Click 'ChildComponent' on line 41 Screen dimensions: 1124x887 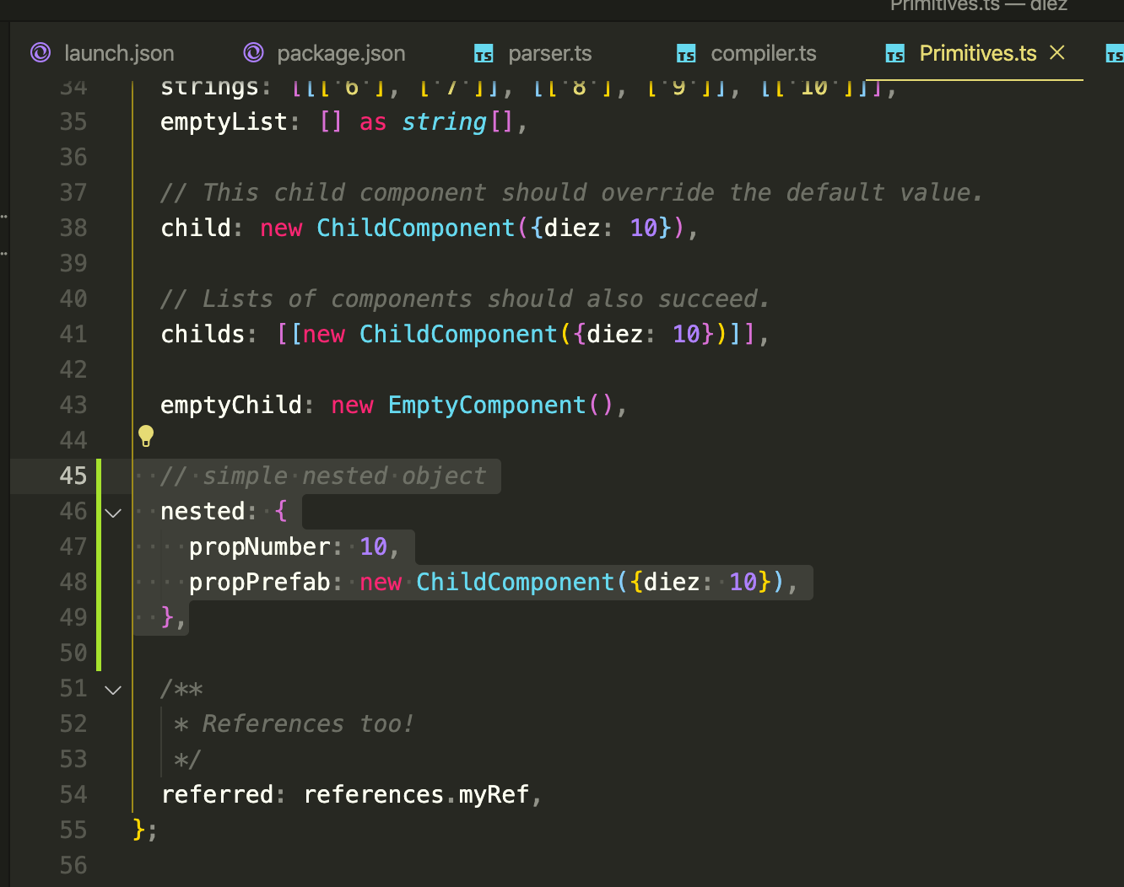pyautogui.click(x=458, y=334)
